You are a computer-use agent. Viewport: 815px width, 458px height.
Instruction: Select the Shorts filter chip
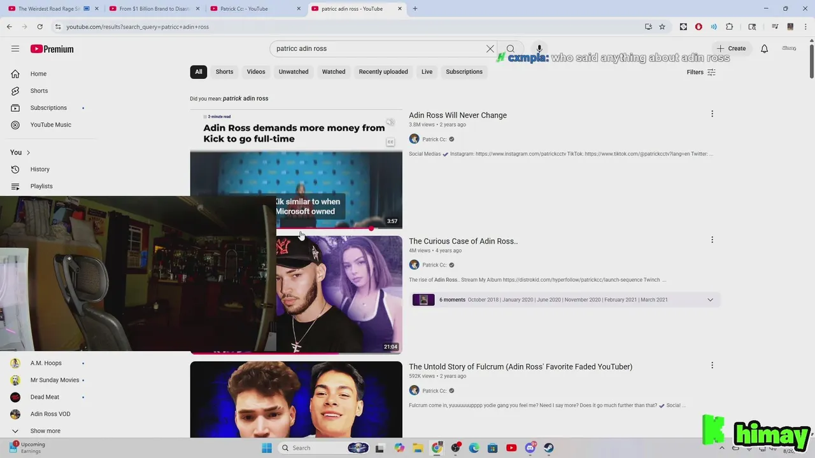click(x=224, y=72)
